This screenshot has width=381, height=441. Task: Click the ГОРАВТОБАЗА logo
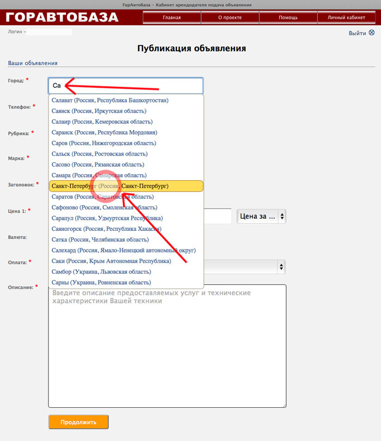tap(62, 17)
